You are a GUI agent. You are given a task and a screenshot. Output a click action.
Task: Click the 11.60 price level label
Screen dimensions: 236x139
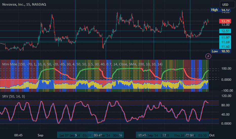point(225,47)
